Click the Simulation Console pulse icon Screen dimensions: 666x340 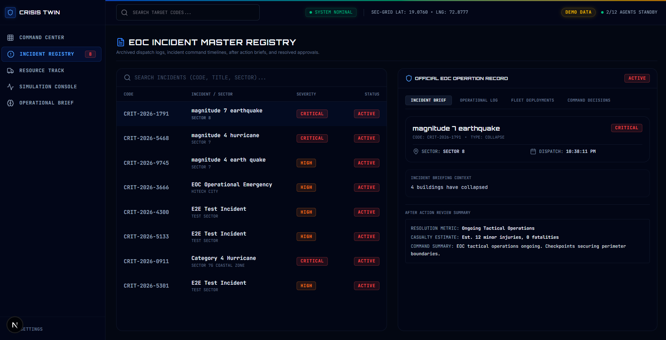(10, 87)
